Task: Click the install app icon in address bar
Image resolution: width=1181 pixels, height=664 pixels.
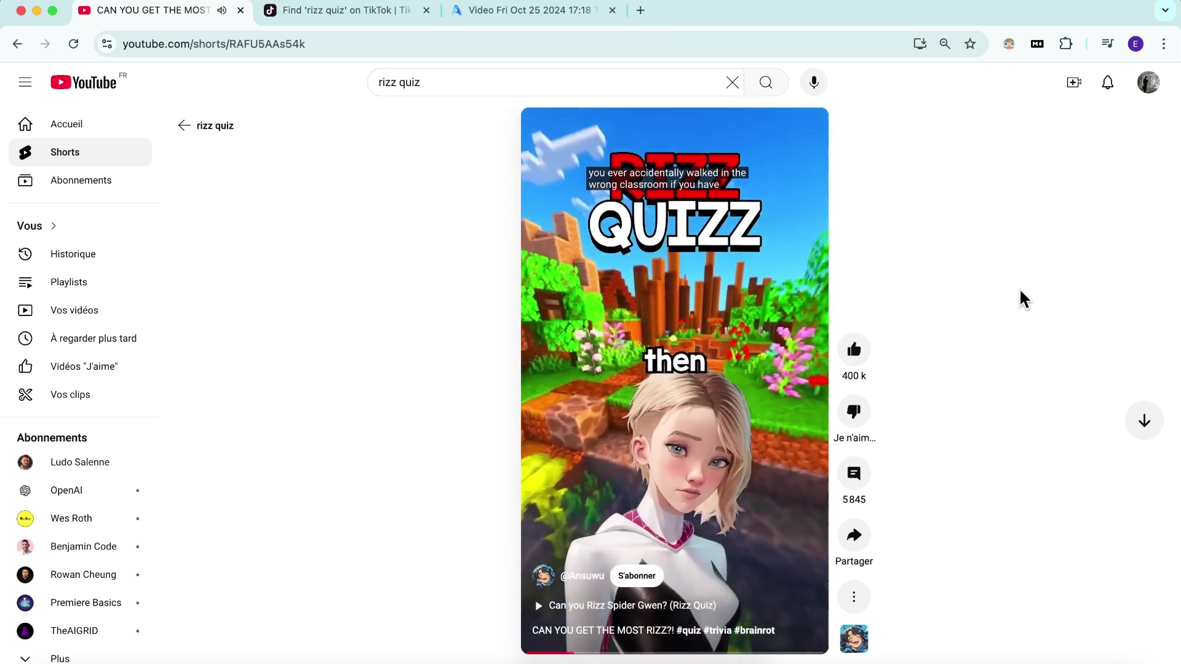Action: (920, 44)
